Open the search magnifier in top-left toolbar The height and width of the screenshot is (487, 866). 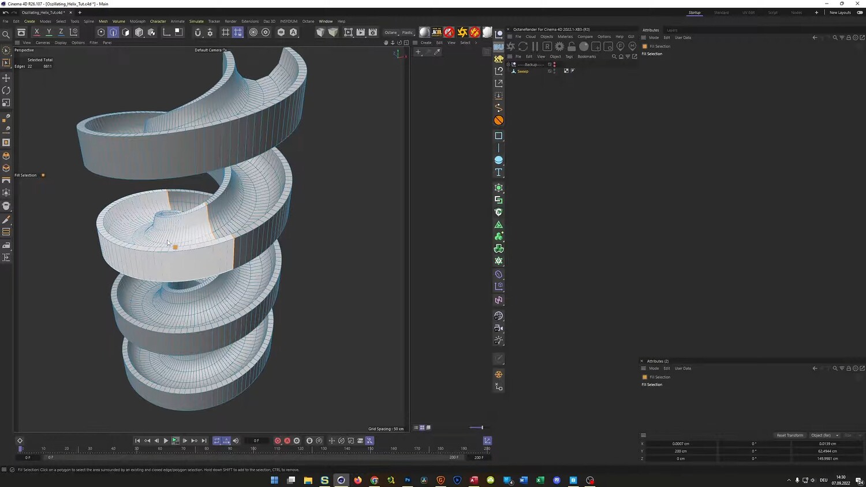click(x=6, y=34)
